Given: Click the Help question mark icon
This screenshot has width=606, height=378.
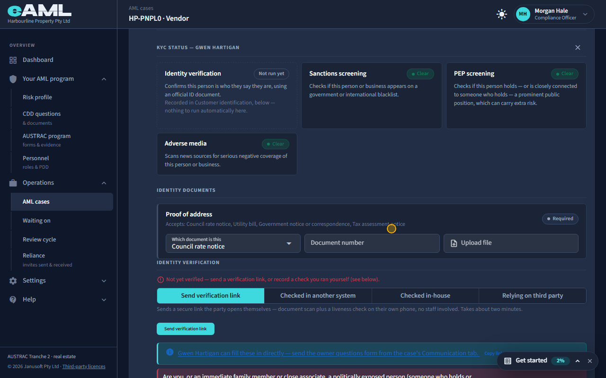Looking at the screenshot, I should pos(13,300).
